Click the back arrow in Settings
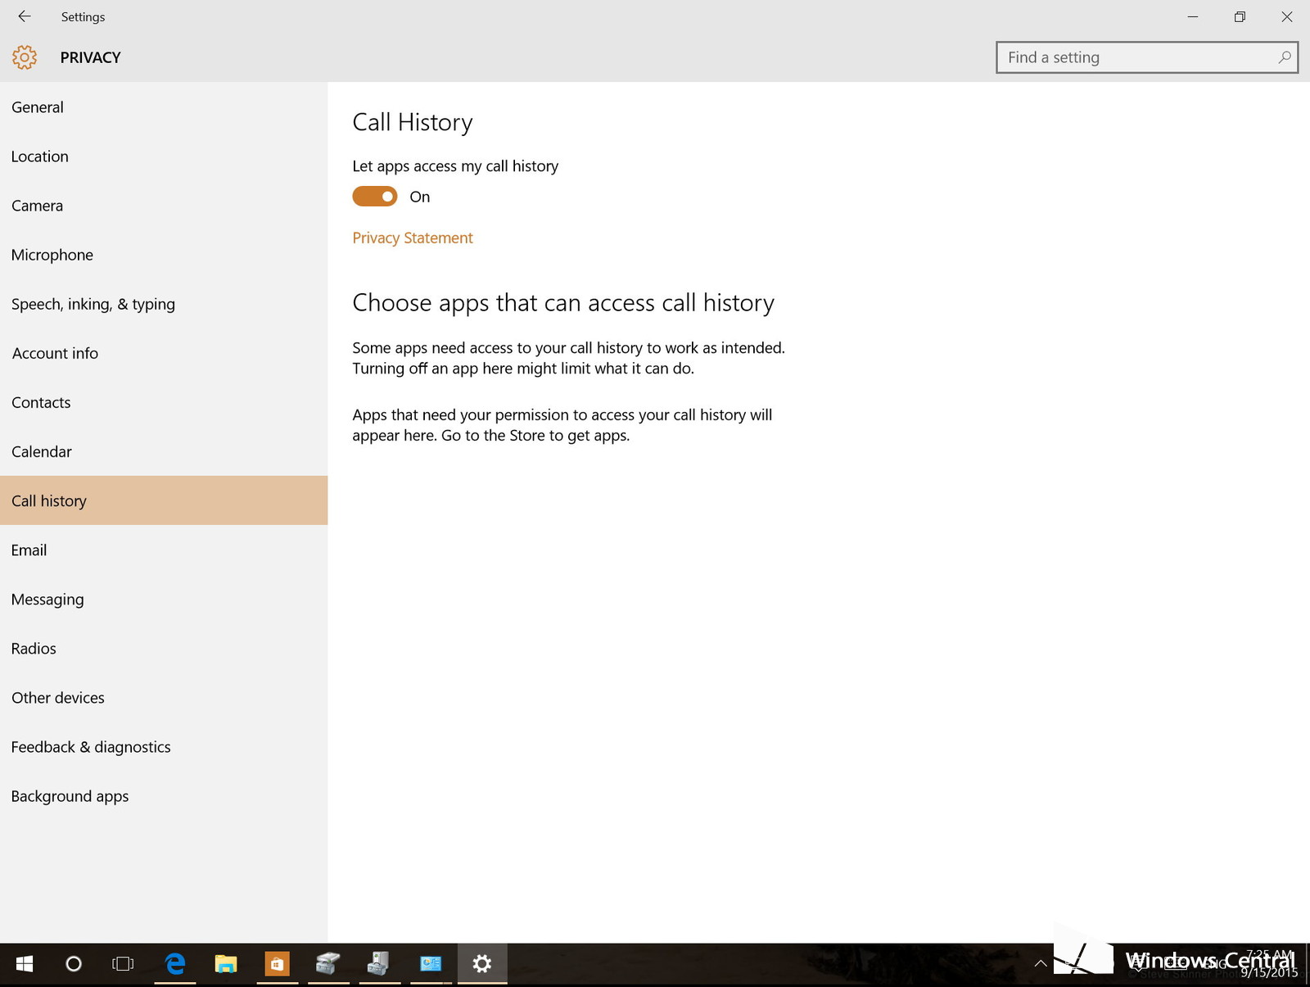This screenshot has width=1310, height=987. pos(25,16)
